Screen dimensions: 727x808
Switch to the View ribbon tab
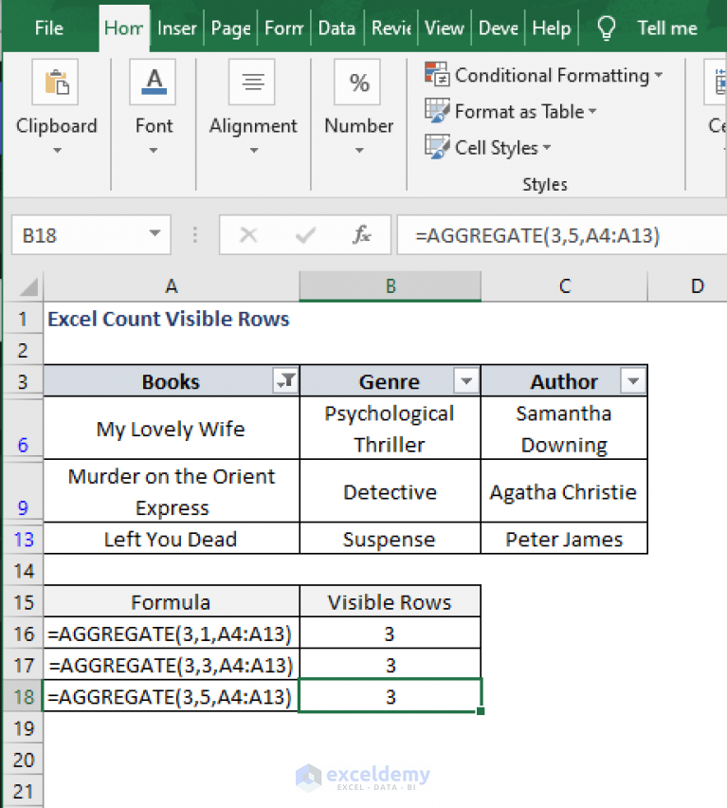(x=444, y=28)
